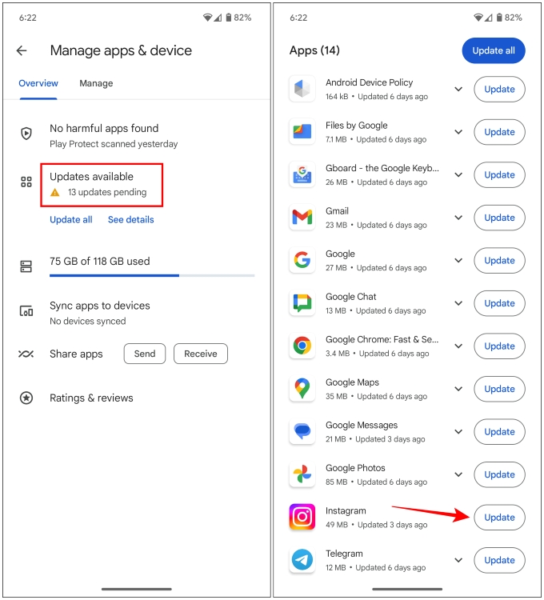The height and width of the screenshot is (600, 544).
Task: Open the Files by Google app icon
Action: click(302, 132)
